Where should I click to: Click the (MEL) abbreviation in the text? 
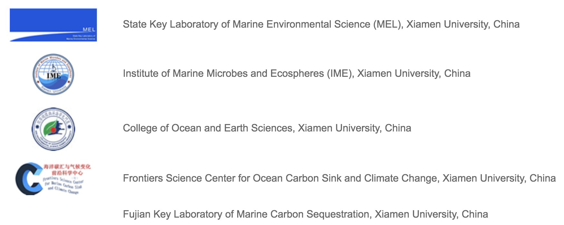click(x=388, y=24)
